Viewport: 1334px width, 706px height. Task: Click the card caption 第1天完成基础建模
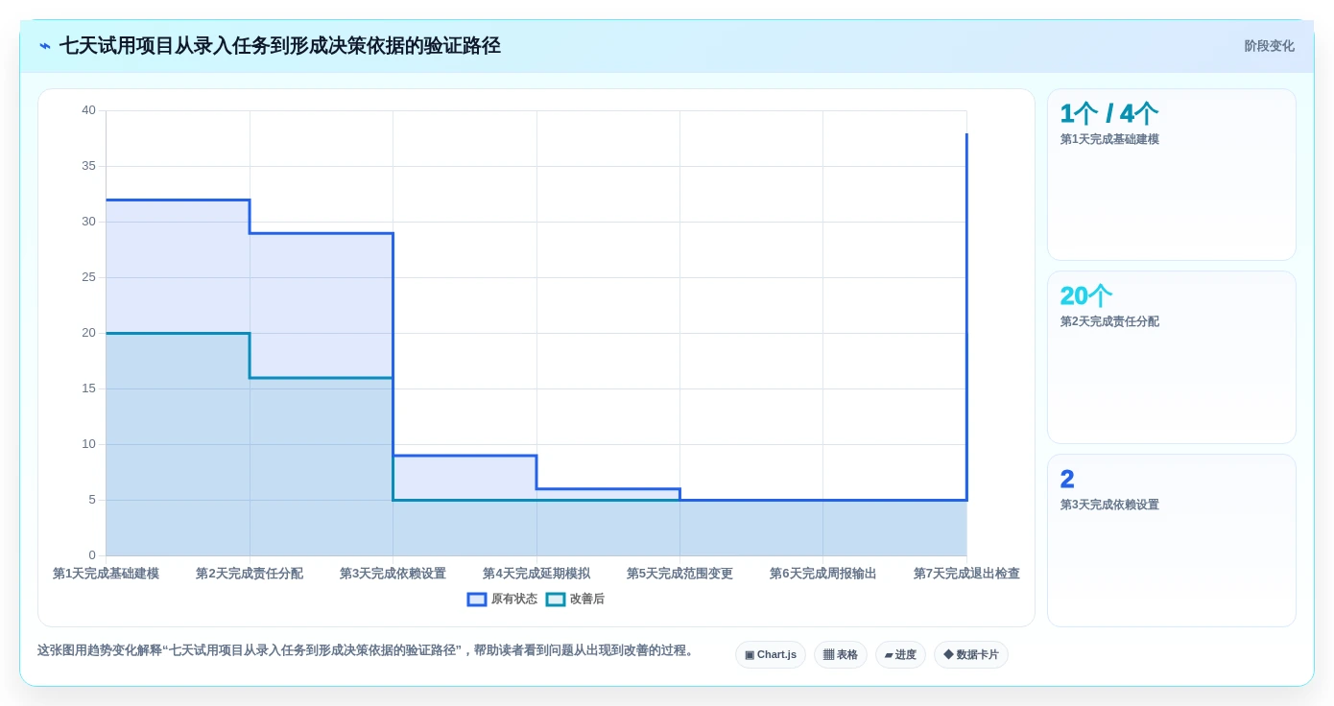(x=1109, y=139)
